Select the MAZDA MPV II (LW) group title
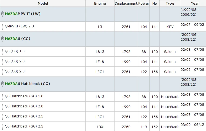This screenshot has height=131, width=206. [23, 14]
